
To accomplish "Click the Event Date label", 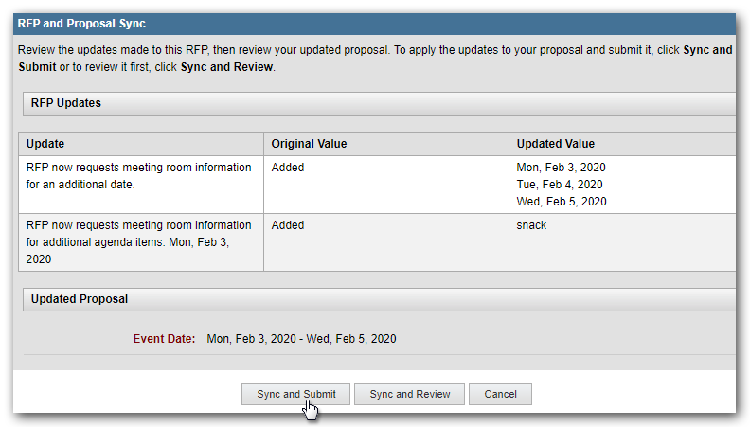I will pyautogui.click(x=164, y=339).
